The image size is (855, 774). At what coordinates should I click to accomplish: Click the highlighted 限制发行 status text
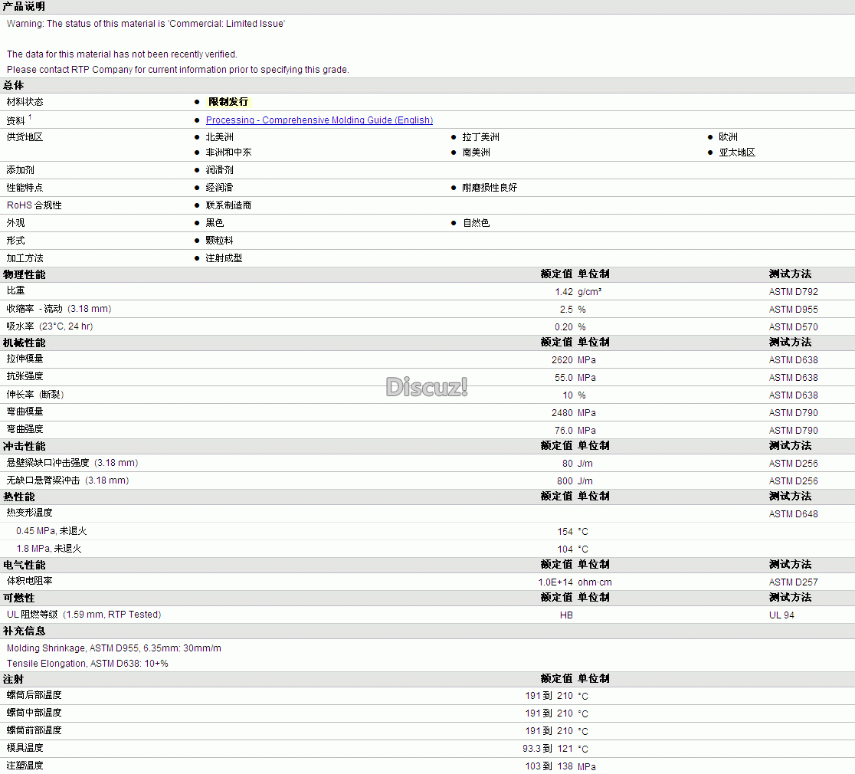228,102
